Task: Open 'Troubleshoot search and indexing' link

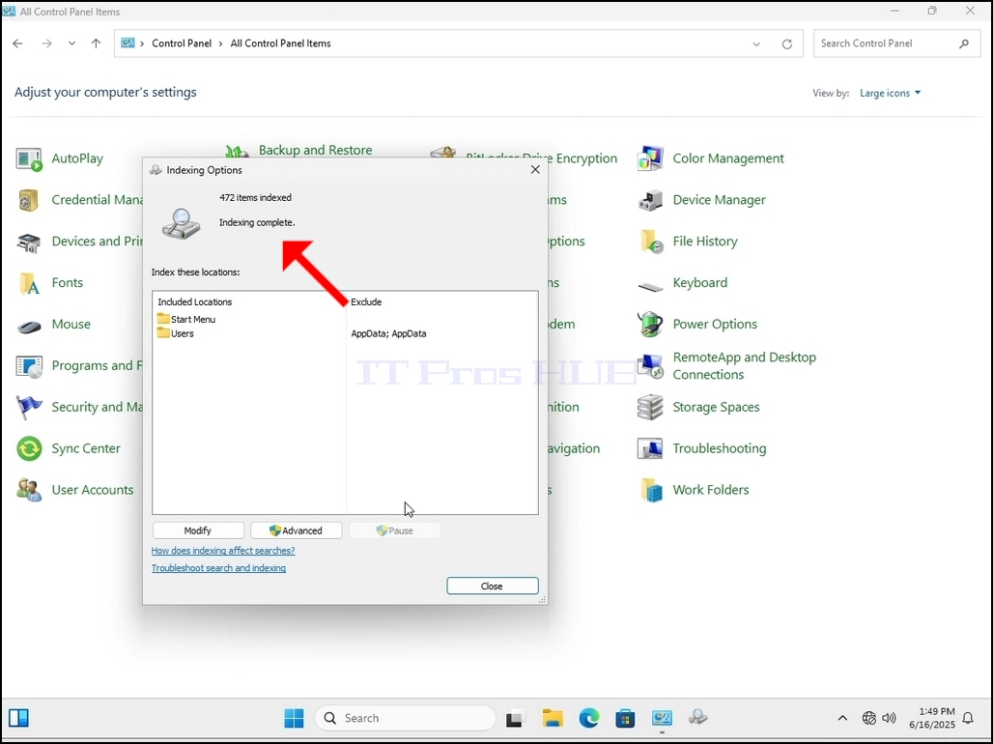Action: [x=218, y=568]
